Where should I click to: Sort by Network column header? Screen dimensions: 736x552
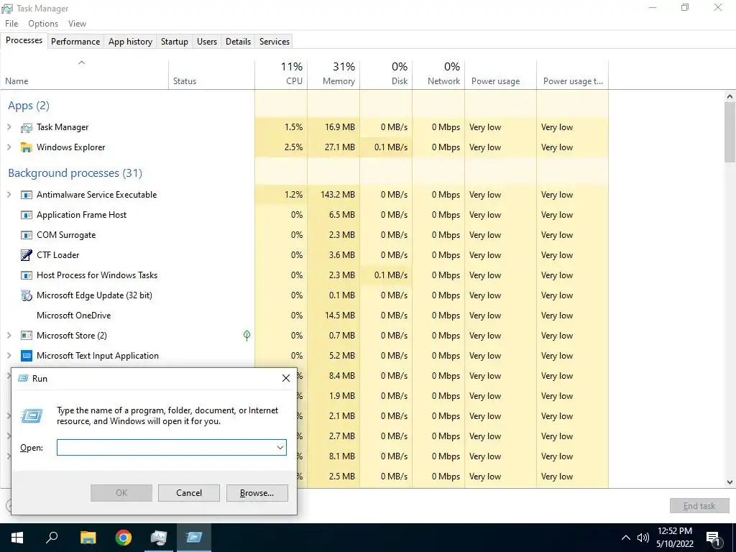click(439, 74)
